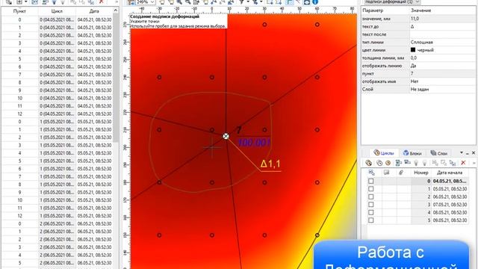
Task: Click the black line color swatch
Action: coord(413,50)
